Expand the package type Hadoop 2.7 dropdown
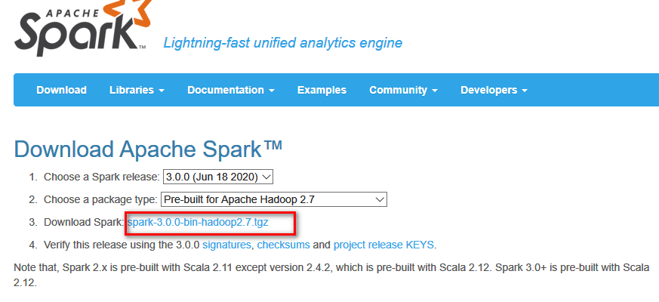This screenshot has height=302, width=659. (x=274, y=199)
